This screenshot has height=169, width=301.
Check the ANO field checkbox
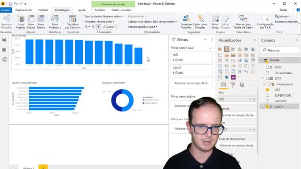267,67
